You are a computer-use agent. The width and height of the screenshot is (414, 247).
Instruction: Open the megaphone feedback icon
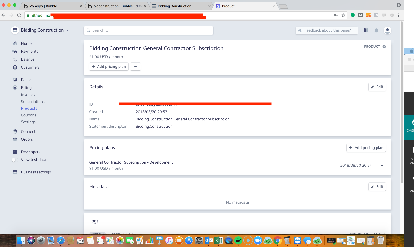[300, 30]
